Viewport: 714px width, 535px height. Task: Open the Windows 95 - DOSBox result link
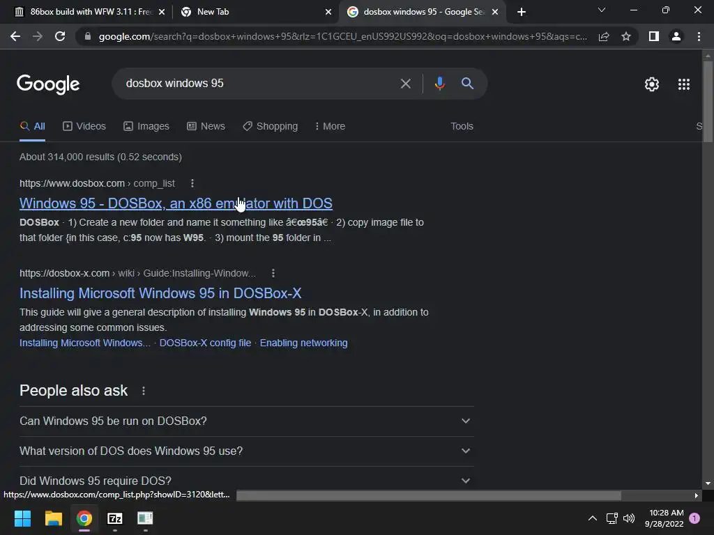[x=176, y=203]
